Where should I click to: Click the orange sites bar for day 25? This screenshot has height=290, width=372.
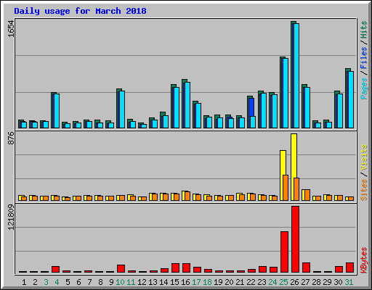coord(286,188)
